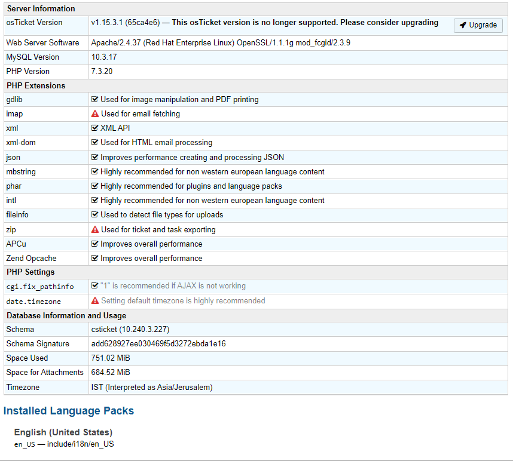Click the Zend Opcache check icon
Viewport: 513px width, 461px height.
[94, 259]
